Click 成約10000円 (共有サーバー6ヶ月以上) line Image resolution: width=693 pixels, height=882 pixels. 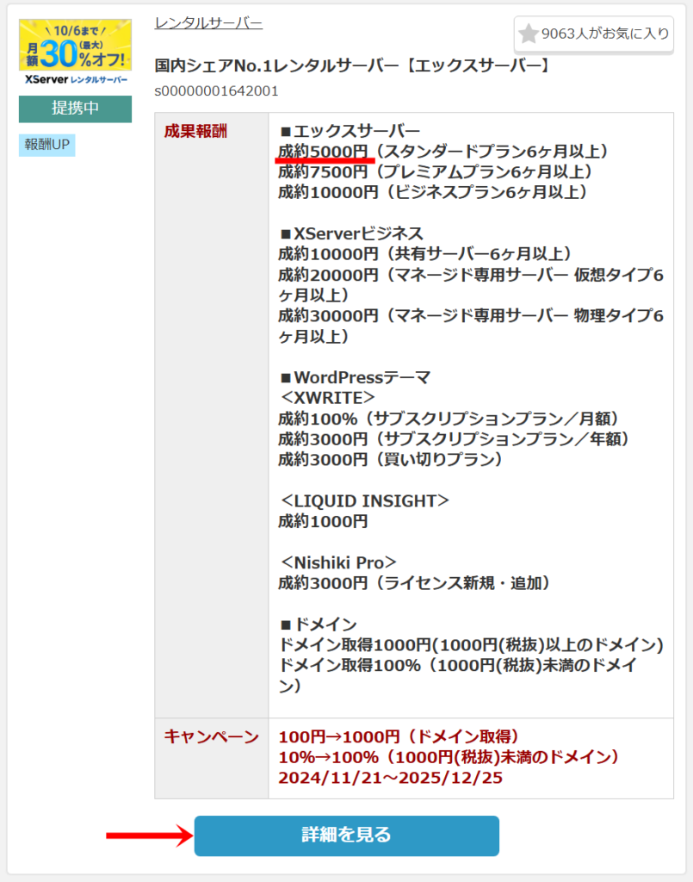425,254
